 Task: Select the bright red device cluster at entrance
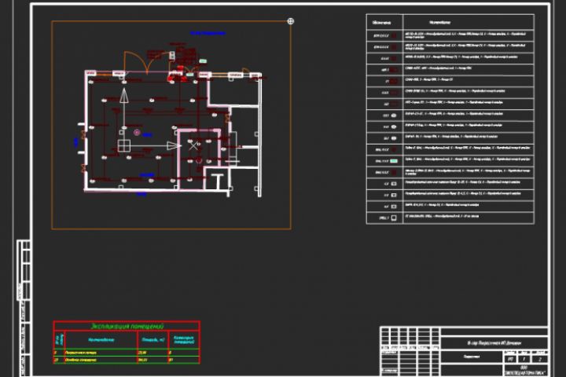point(177,74)
